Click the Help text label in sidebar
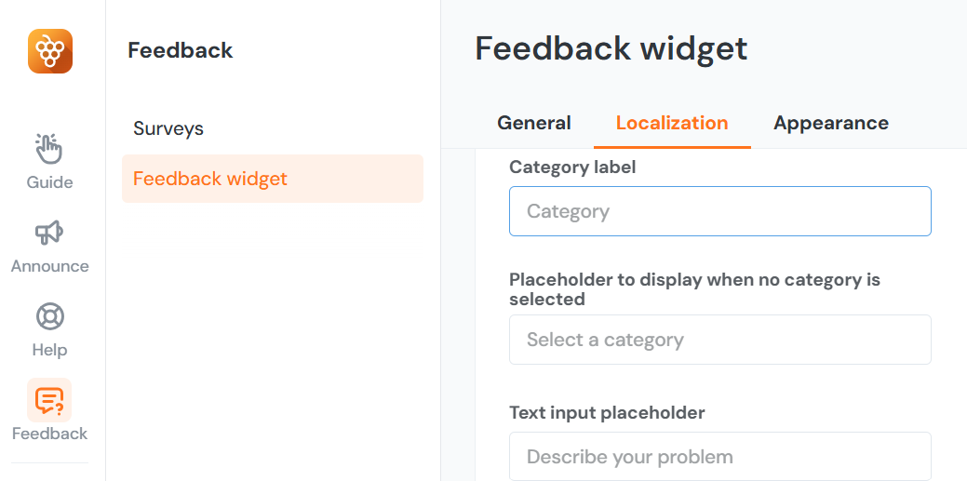This screenshot has width=967, height=481. coord(49,350)
